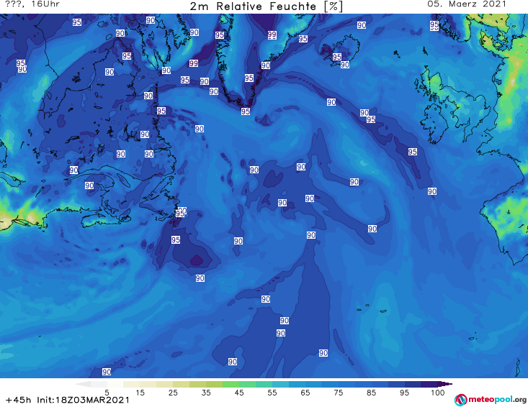Click the '95' label at Greenland's southern tip
Image resolution: width=528 pixels, height=407 pixels.
tap(246, 111)
